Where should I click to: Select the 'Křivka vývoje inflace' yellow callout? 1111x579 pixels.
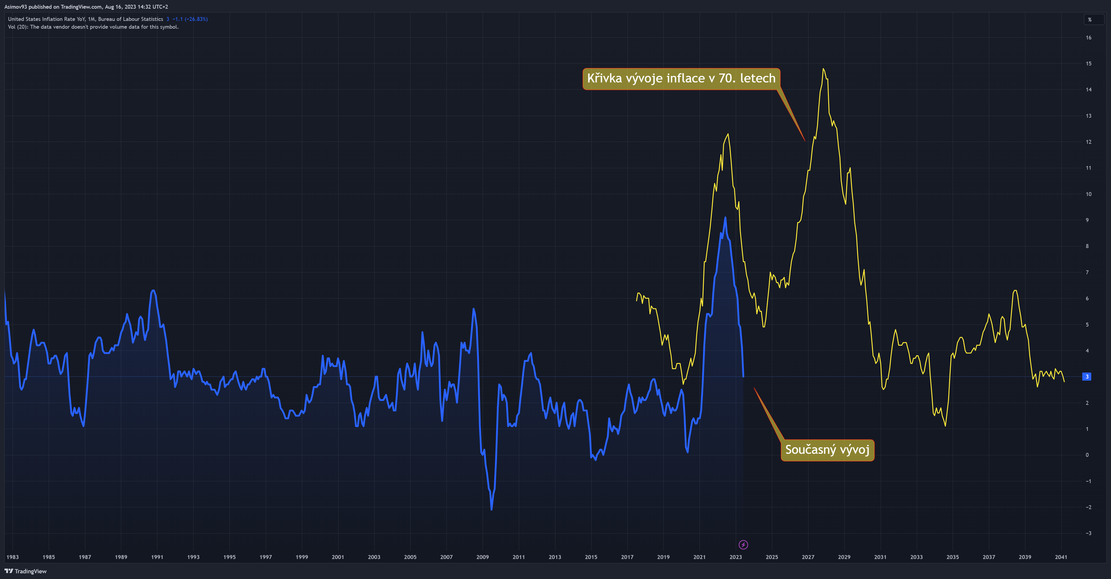pos(681,79)
